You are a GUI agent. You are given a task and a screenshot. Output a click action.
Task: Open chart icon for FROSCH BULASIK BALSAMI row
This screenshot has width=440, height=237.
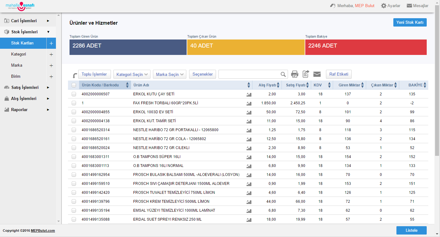pos(249,175)
